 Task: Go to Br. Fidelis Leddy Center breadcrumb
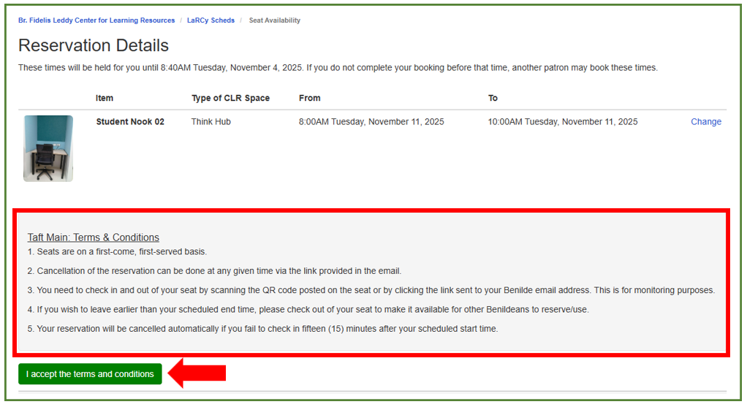(96, 20)
